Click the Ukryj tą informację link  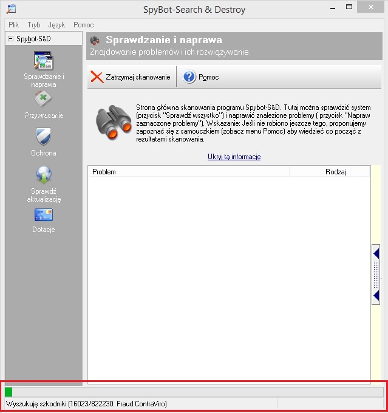(234, 157)
